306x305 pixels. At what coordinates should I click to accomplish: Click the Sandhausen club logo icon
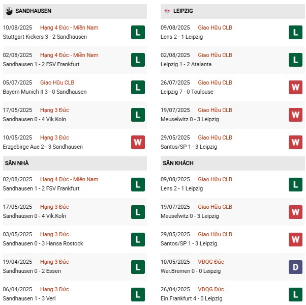pyautogui.click(x=9, y=11)
